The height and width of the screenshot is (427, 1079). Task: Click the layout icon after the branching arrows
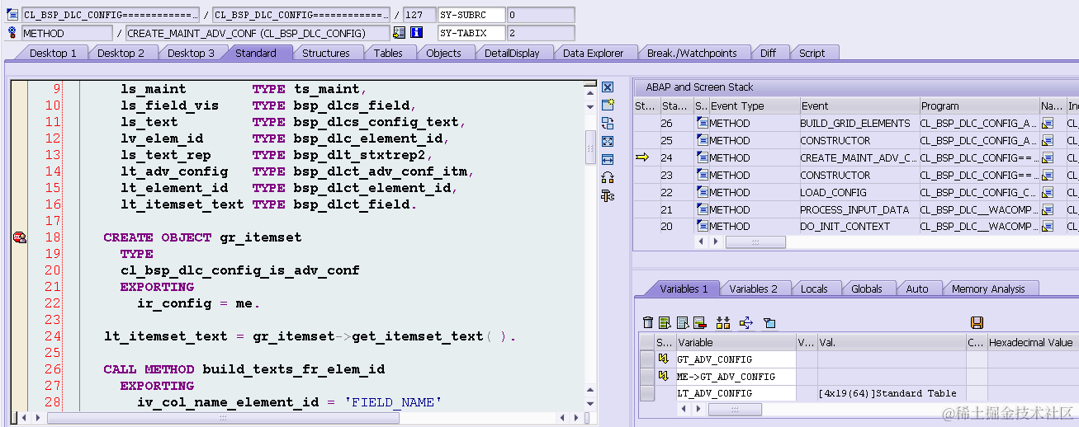[769, 322]
